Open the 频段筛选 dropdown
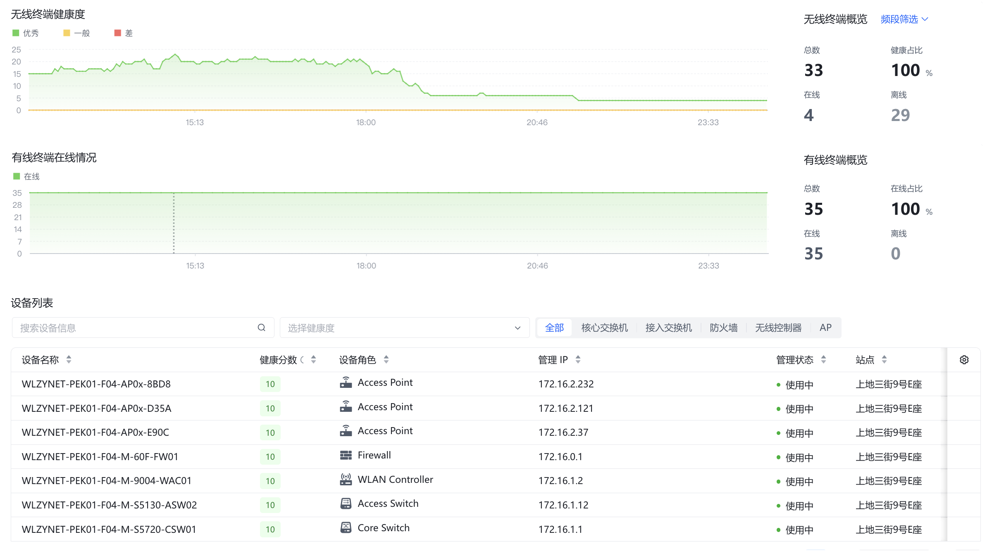The image size is (992, 551). pos(904,19)
